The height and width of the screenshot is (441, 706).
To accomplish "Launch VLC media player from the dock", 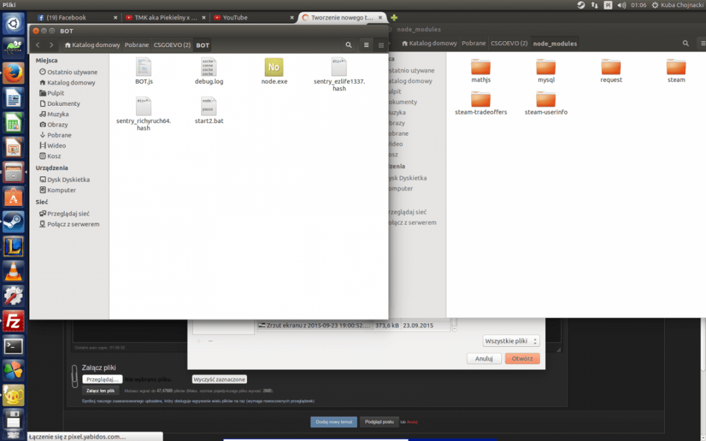I will (13, 270).
